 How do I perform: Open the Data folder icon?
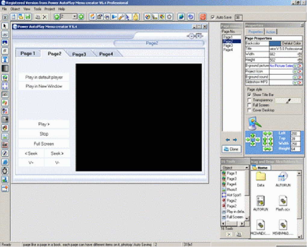pos(261,179)
